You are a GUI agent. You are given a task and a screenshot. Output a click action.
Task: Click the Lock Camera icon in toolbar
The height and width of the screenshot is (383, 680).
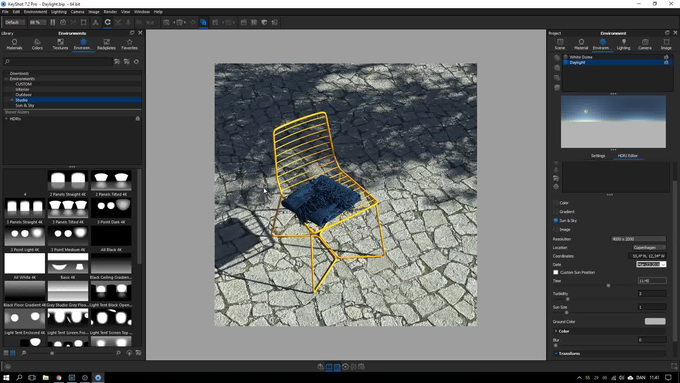203,22
